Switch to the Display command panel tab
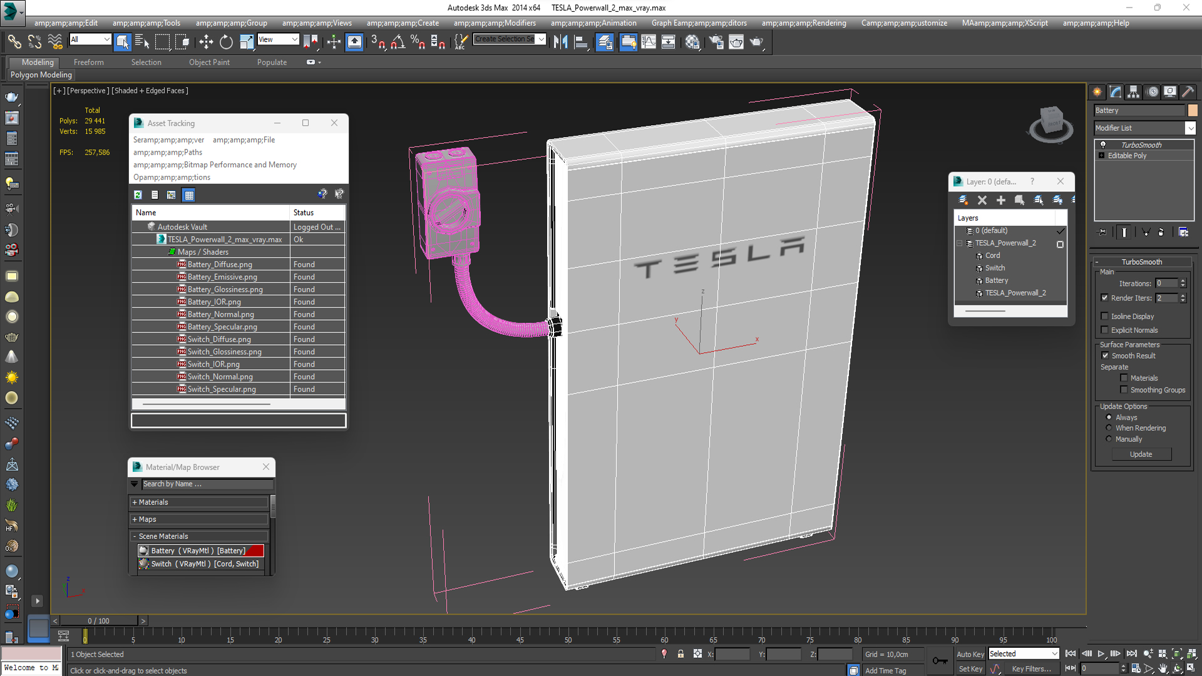 pyautogui.click(x=1170, y=92)
